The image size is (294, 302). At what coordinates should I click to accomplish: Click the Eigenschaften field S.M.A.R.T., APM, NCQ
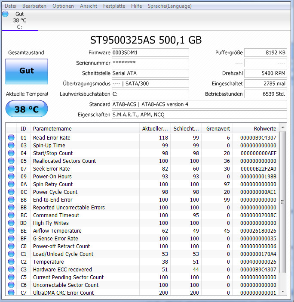tap(199, 115)
